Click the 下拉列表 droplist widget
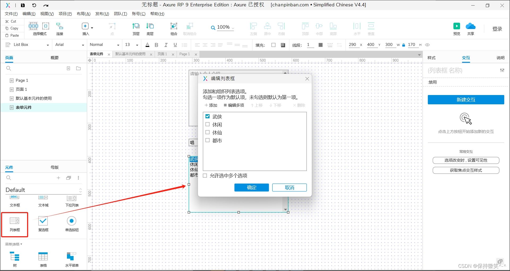Viewport: 510px width, 271px height. pyautogui.click(x=72, y=201)
